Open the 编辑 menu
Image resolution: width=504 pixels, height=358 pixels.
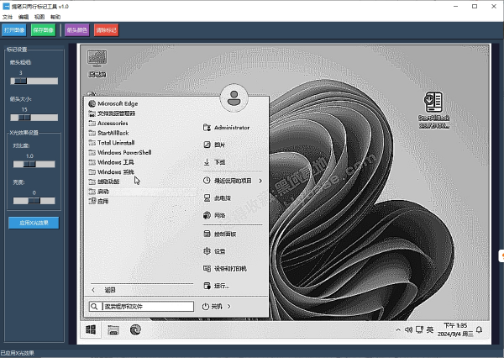pyautogui.click(x=24, y=17)
